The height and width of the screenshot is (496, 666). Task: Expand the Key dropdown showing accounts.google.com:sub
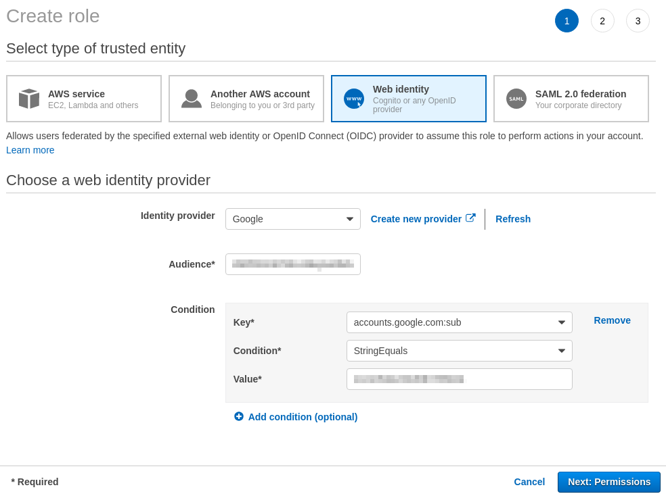click(459, 322)
